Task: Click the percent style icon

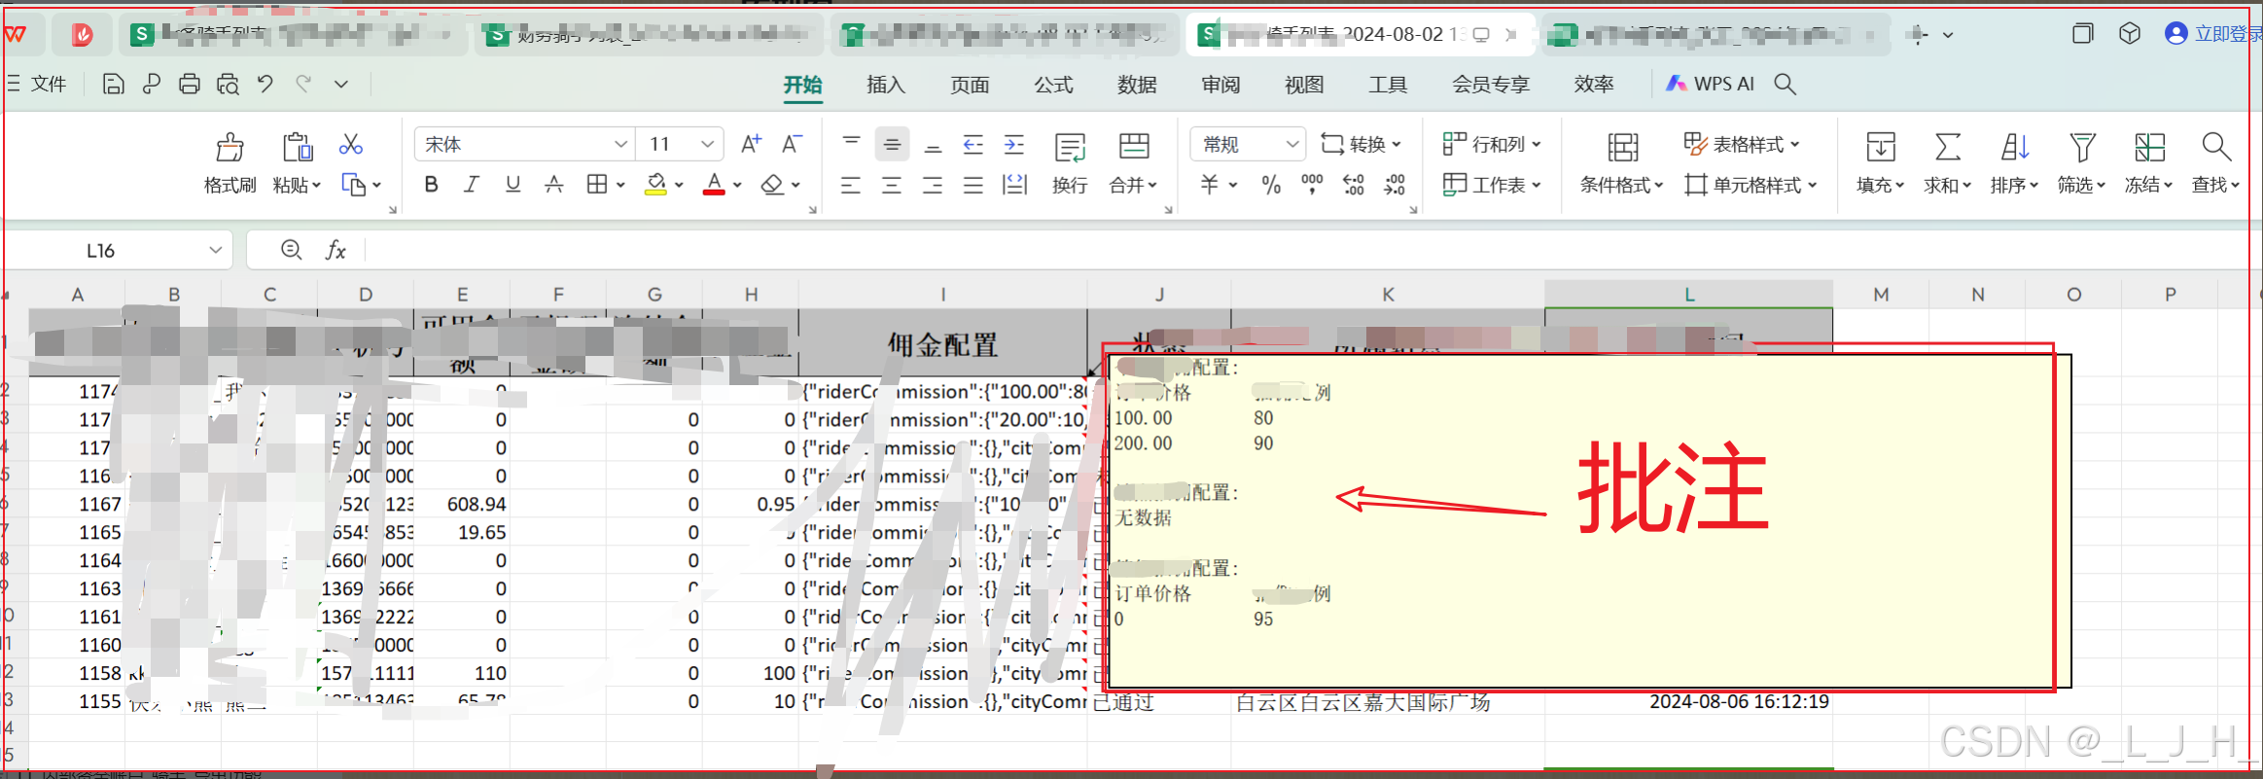Action: tap(1271, 185)
